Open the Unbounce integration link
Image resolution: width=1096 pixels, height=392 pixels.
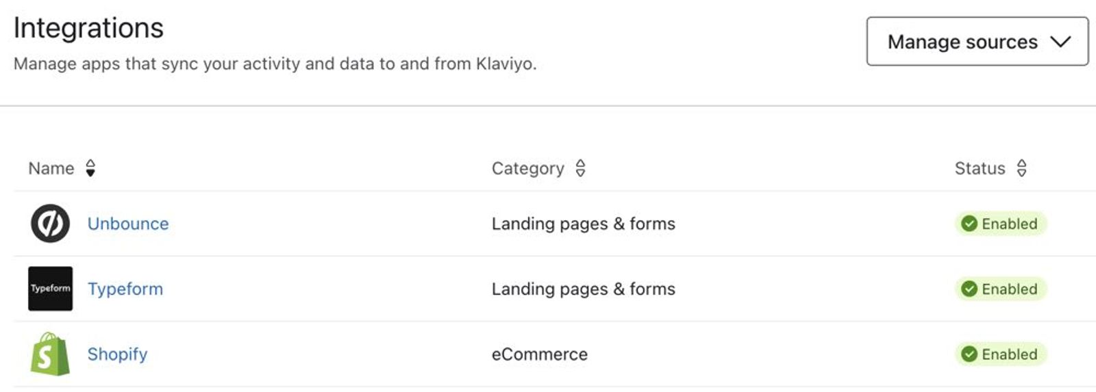128,224
